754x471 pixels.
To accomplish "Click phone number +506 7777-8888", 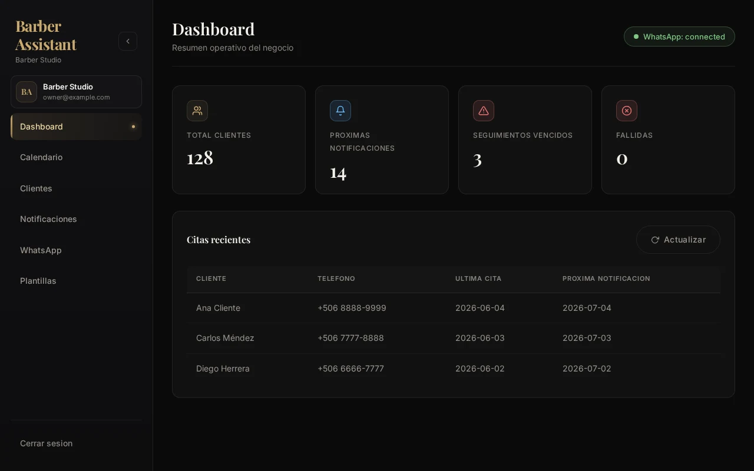I will click(350, 338).
